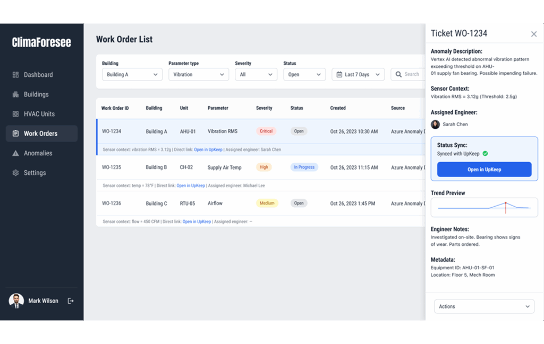The width and height of the screenshot is (544, 344).
Task: Close the Ticket WO-1234 panel
Action: coord(533,34)
